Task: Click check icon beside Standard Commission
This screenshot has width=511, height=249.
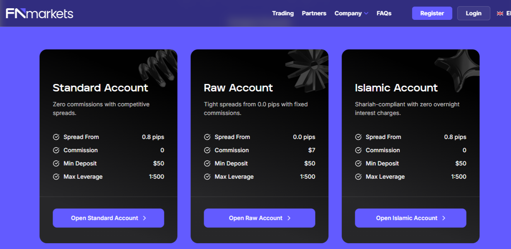Action: click(x=56, y=150)
